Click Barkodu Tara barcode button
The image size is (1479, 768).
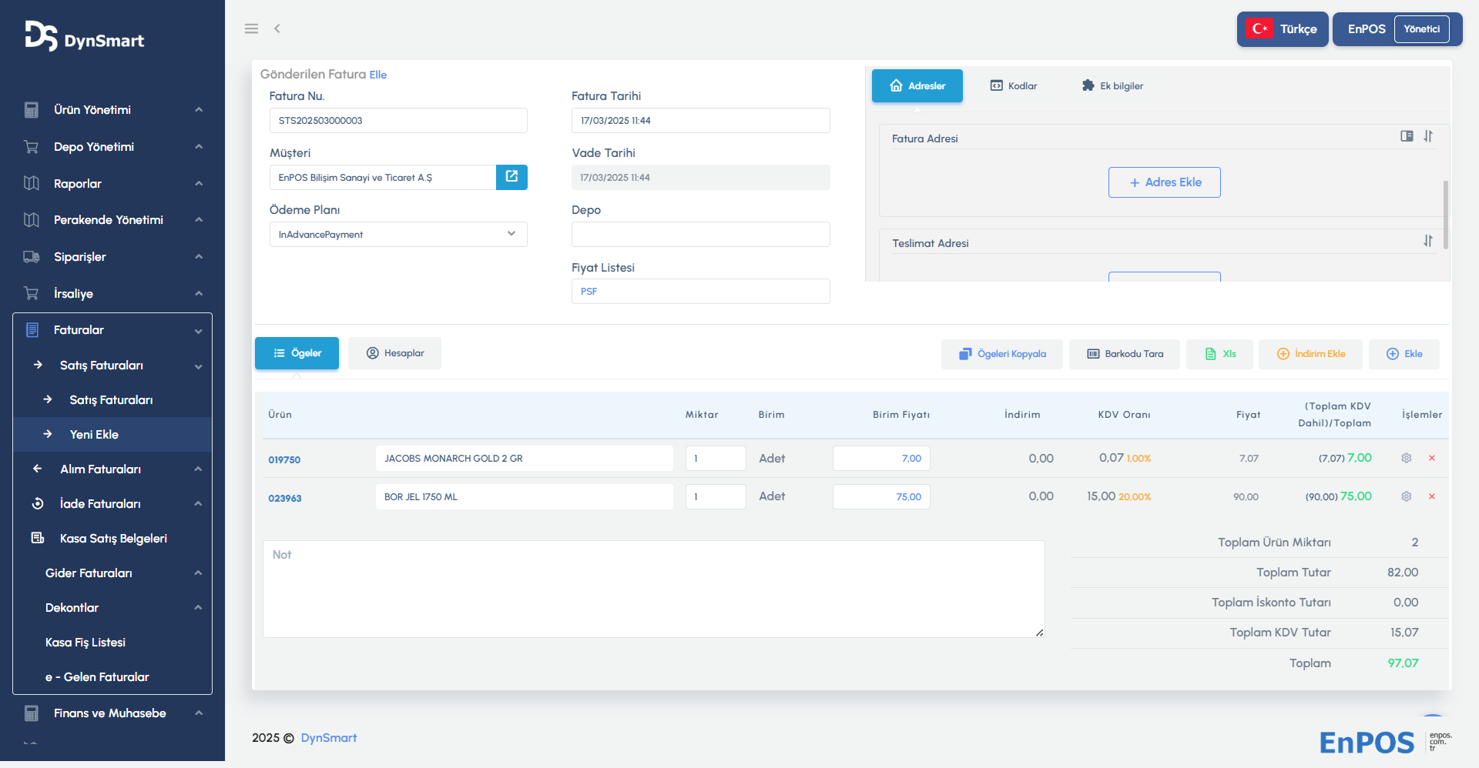1125,354
